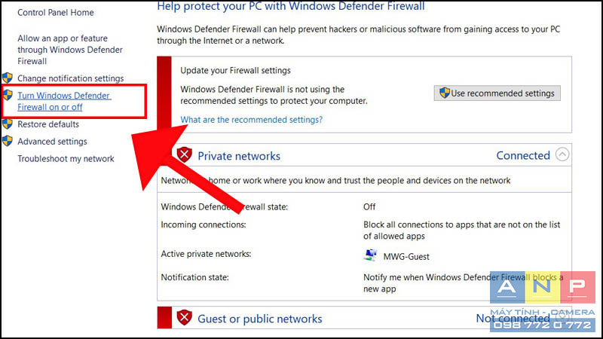Click shield icon next to Restore defaults
The width and height of the screenshot is (603, 339).
[8, 124]
